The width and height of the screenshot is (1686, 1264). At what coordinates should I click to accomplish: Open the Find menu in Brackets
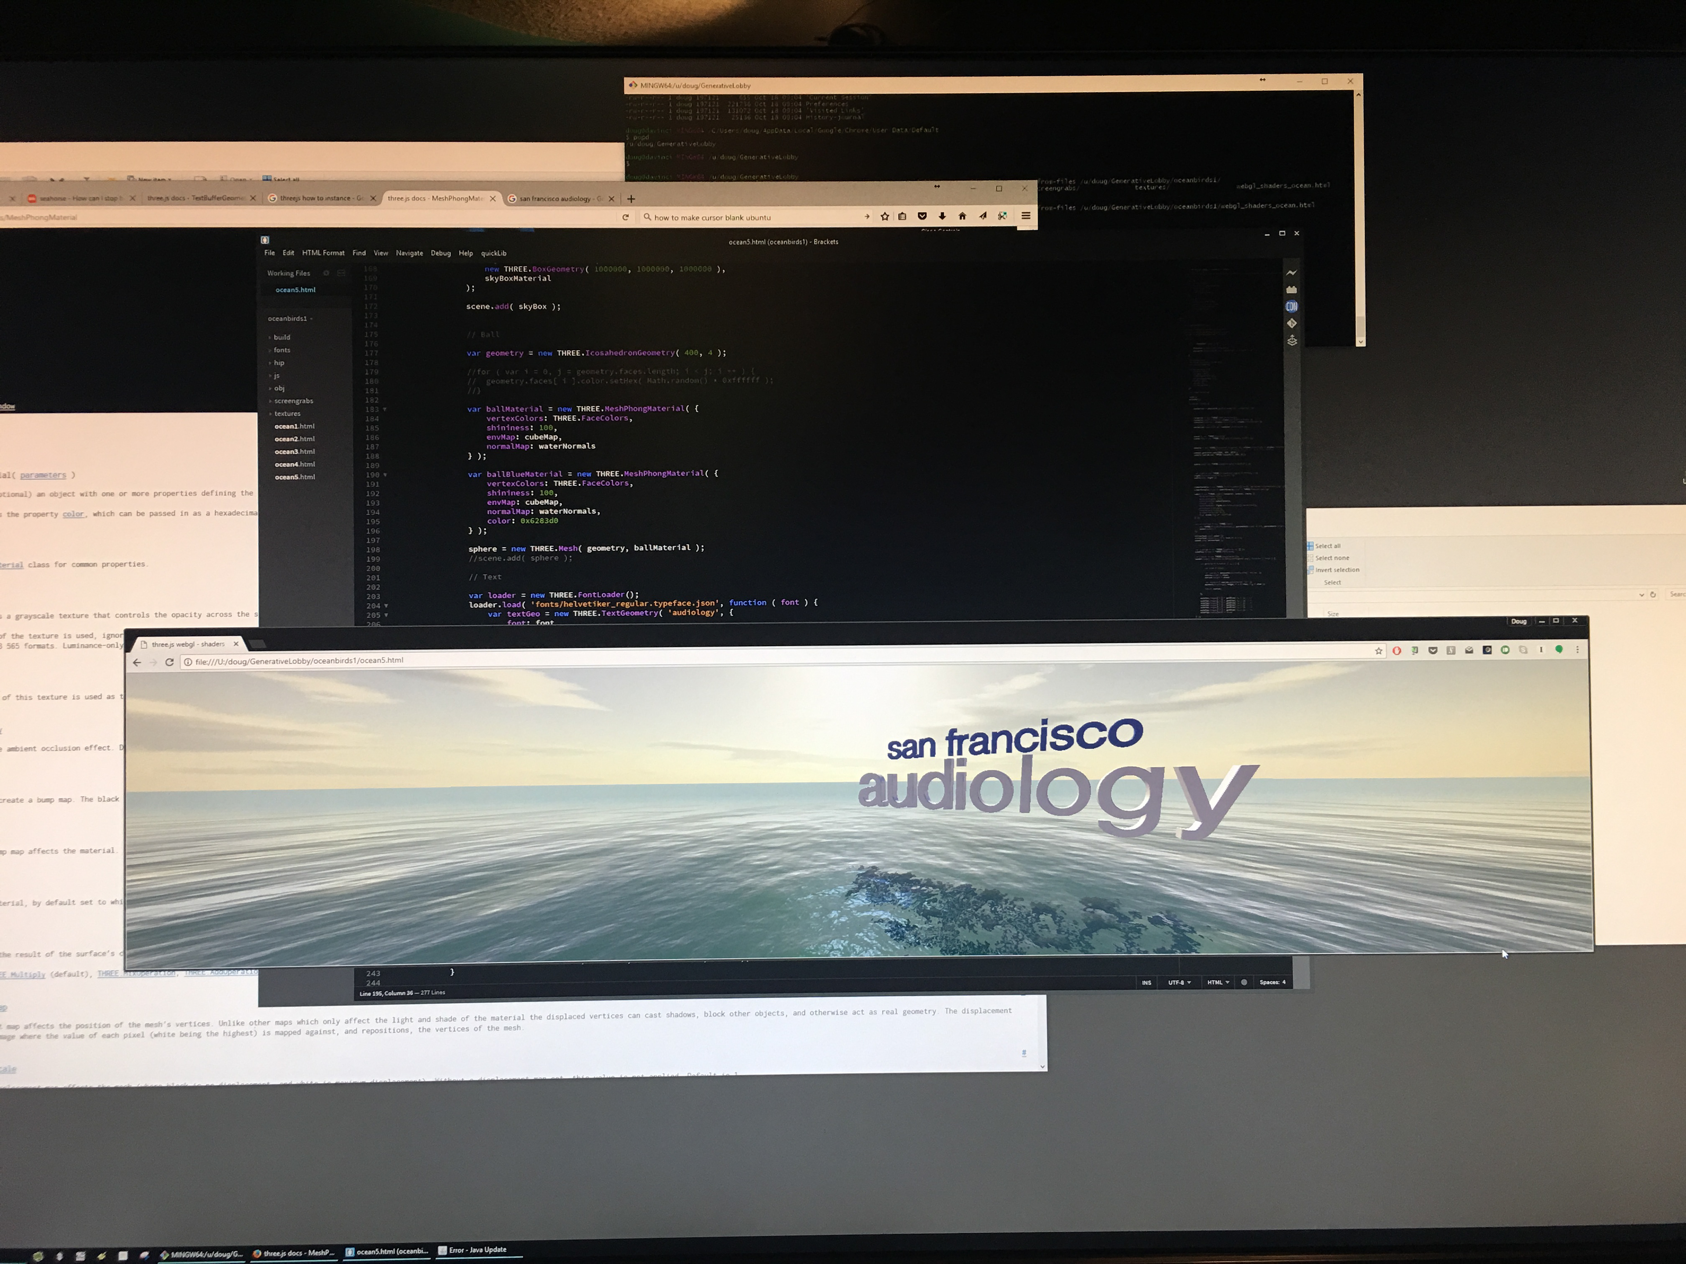359,253
